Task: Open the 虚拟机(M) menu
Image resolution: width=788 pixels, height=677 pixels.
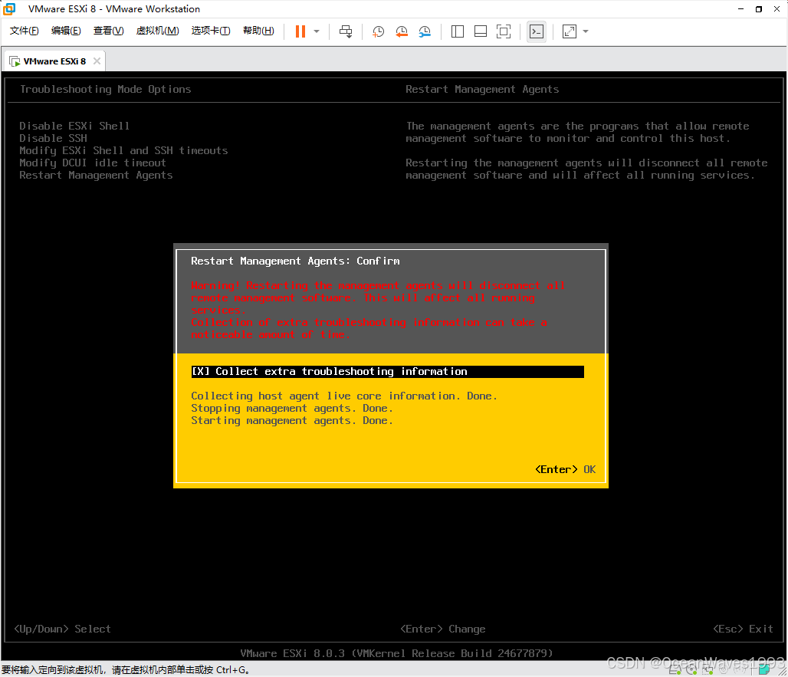Action: (x=157, y=31)
